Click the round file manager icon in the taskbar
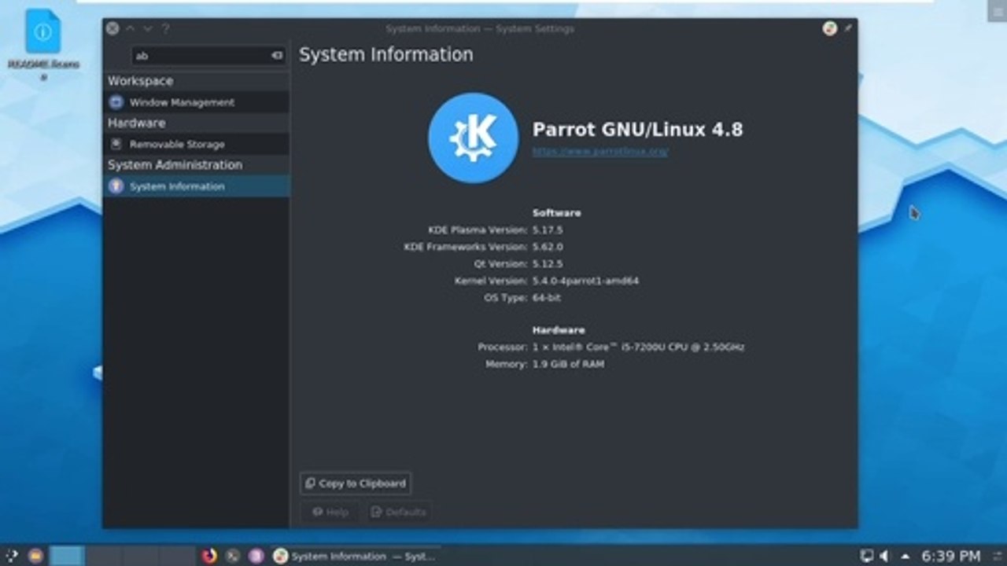The height and width of the screenshot is (566, 1007). tap(35, 556)
